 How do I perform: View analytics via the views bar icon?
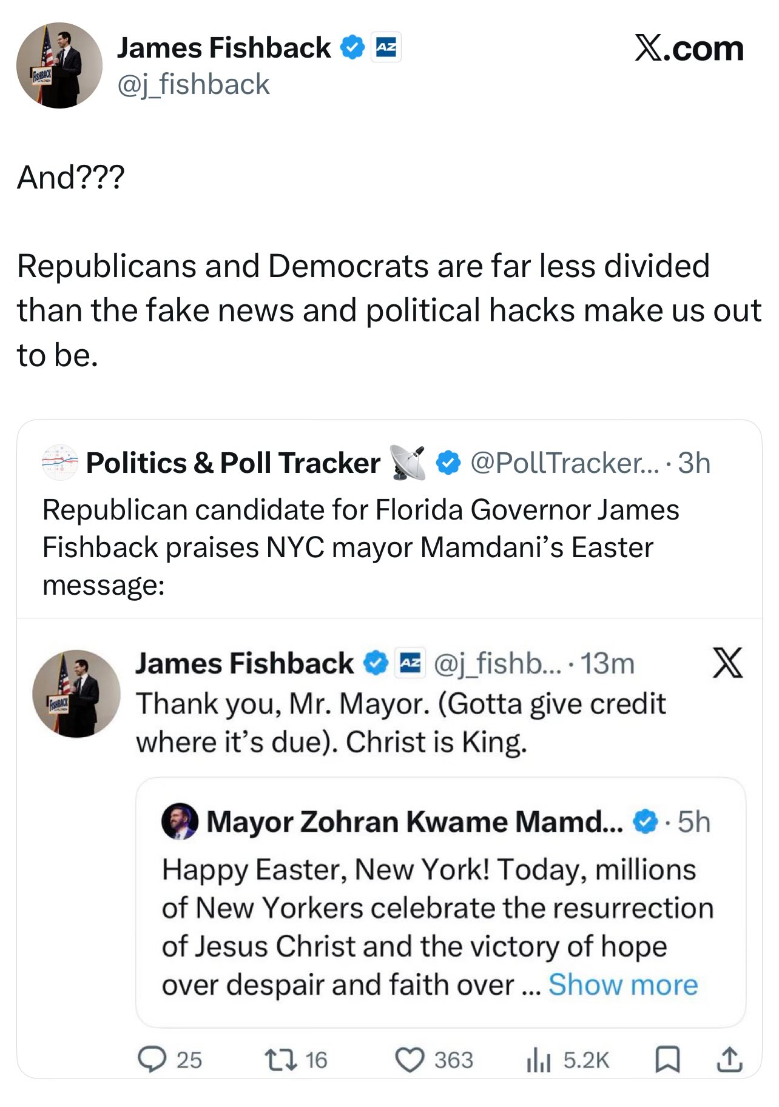(538, 1060)
